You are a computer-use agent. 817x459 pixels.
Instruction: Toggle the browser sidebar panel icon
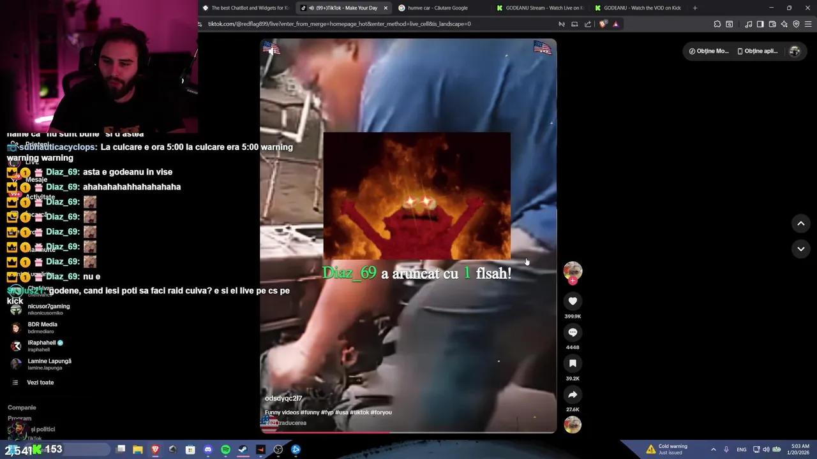pos(760,24)
